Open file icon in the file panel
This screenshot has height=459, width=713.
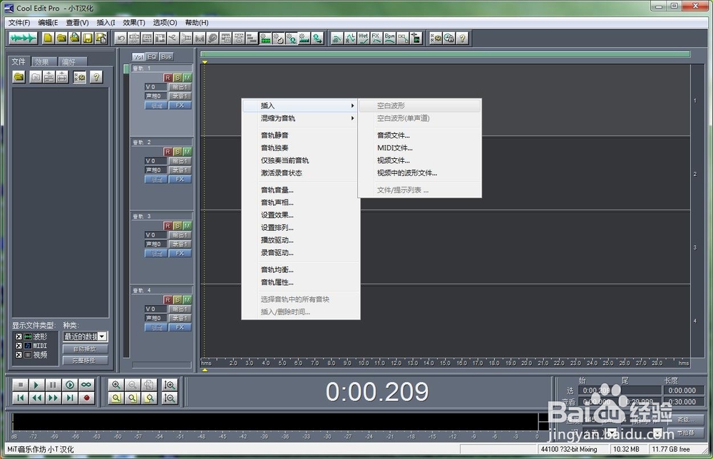coord(19,77)
